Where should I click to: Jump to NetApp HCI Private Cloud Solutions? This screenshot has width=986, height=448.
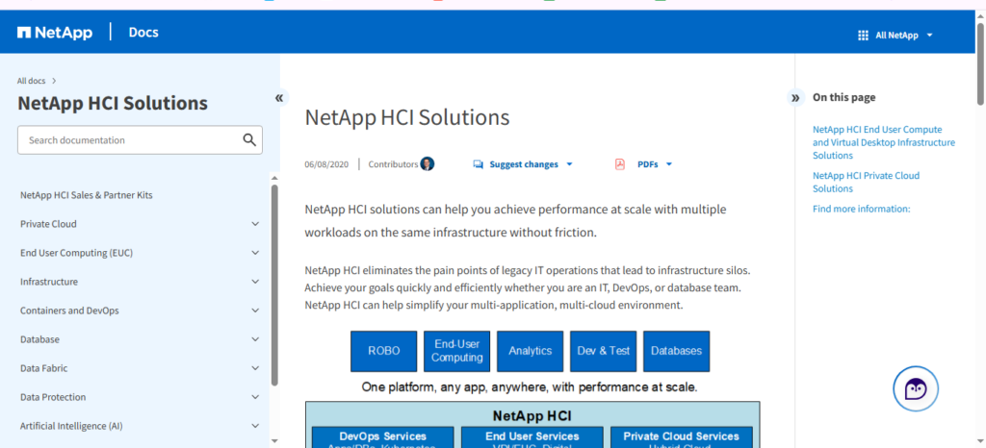click(866, 182)
